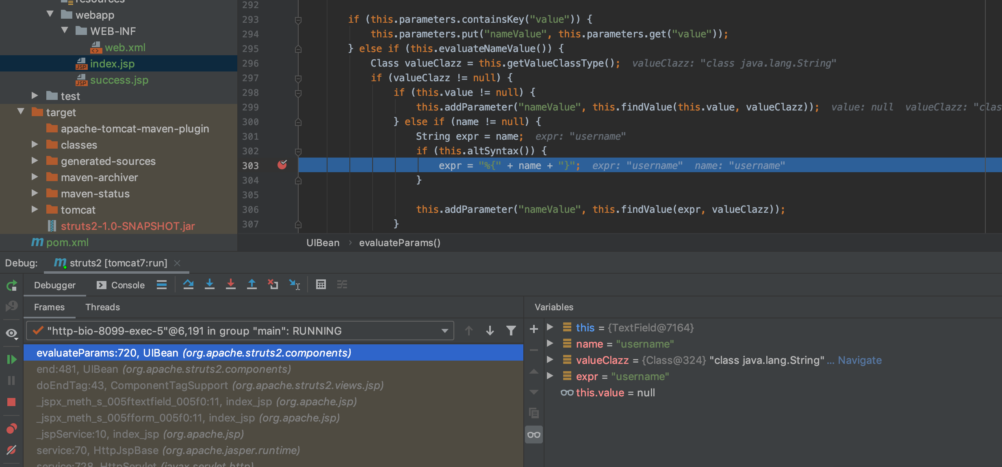
Task: Select index.jsp file
Action: point(112,64)
